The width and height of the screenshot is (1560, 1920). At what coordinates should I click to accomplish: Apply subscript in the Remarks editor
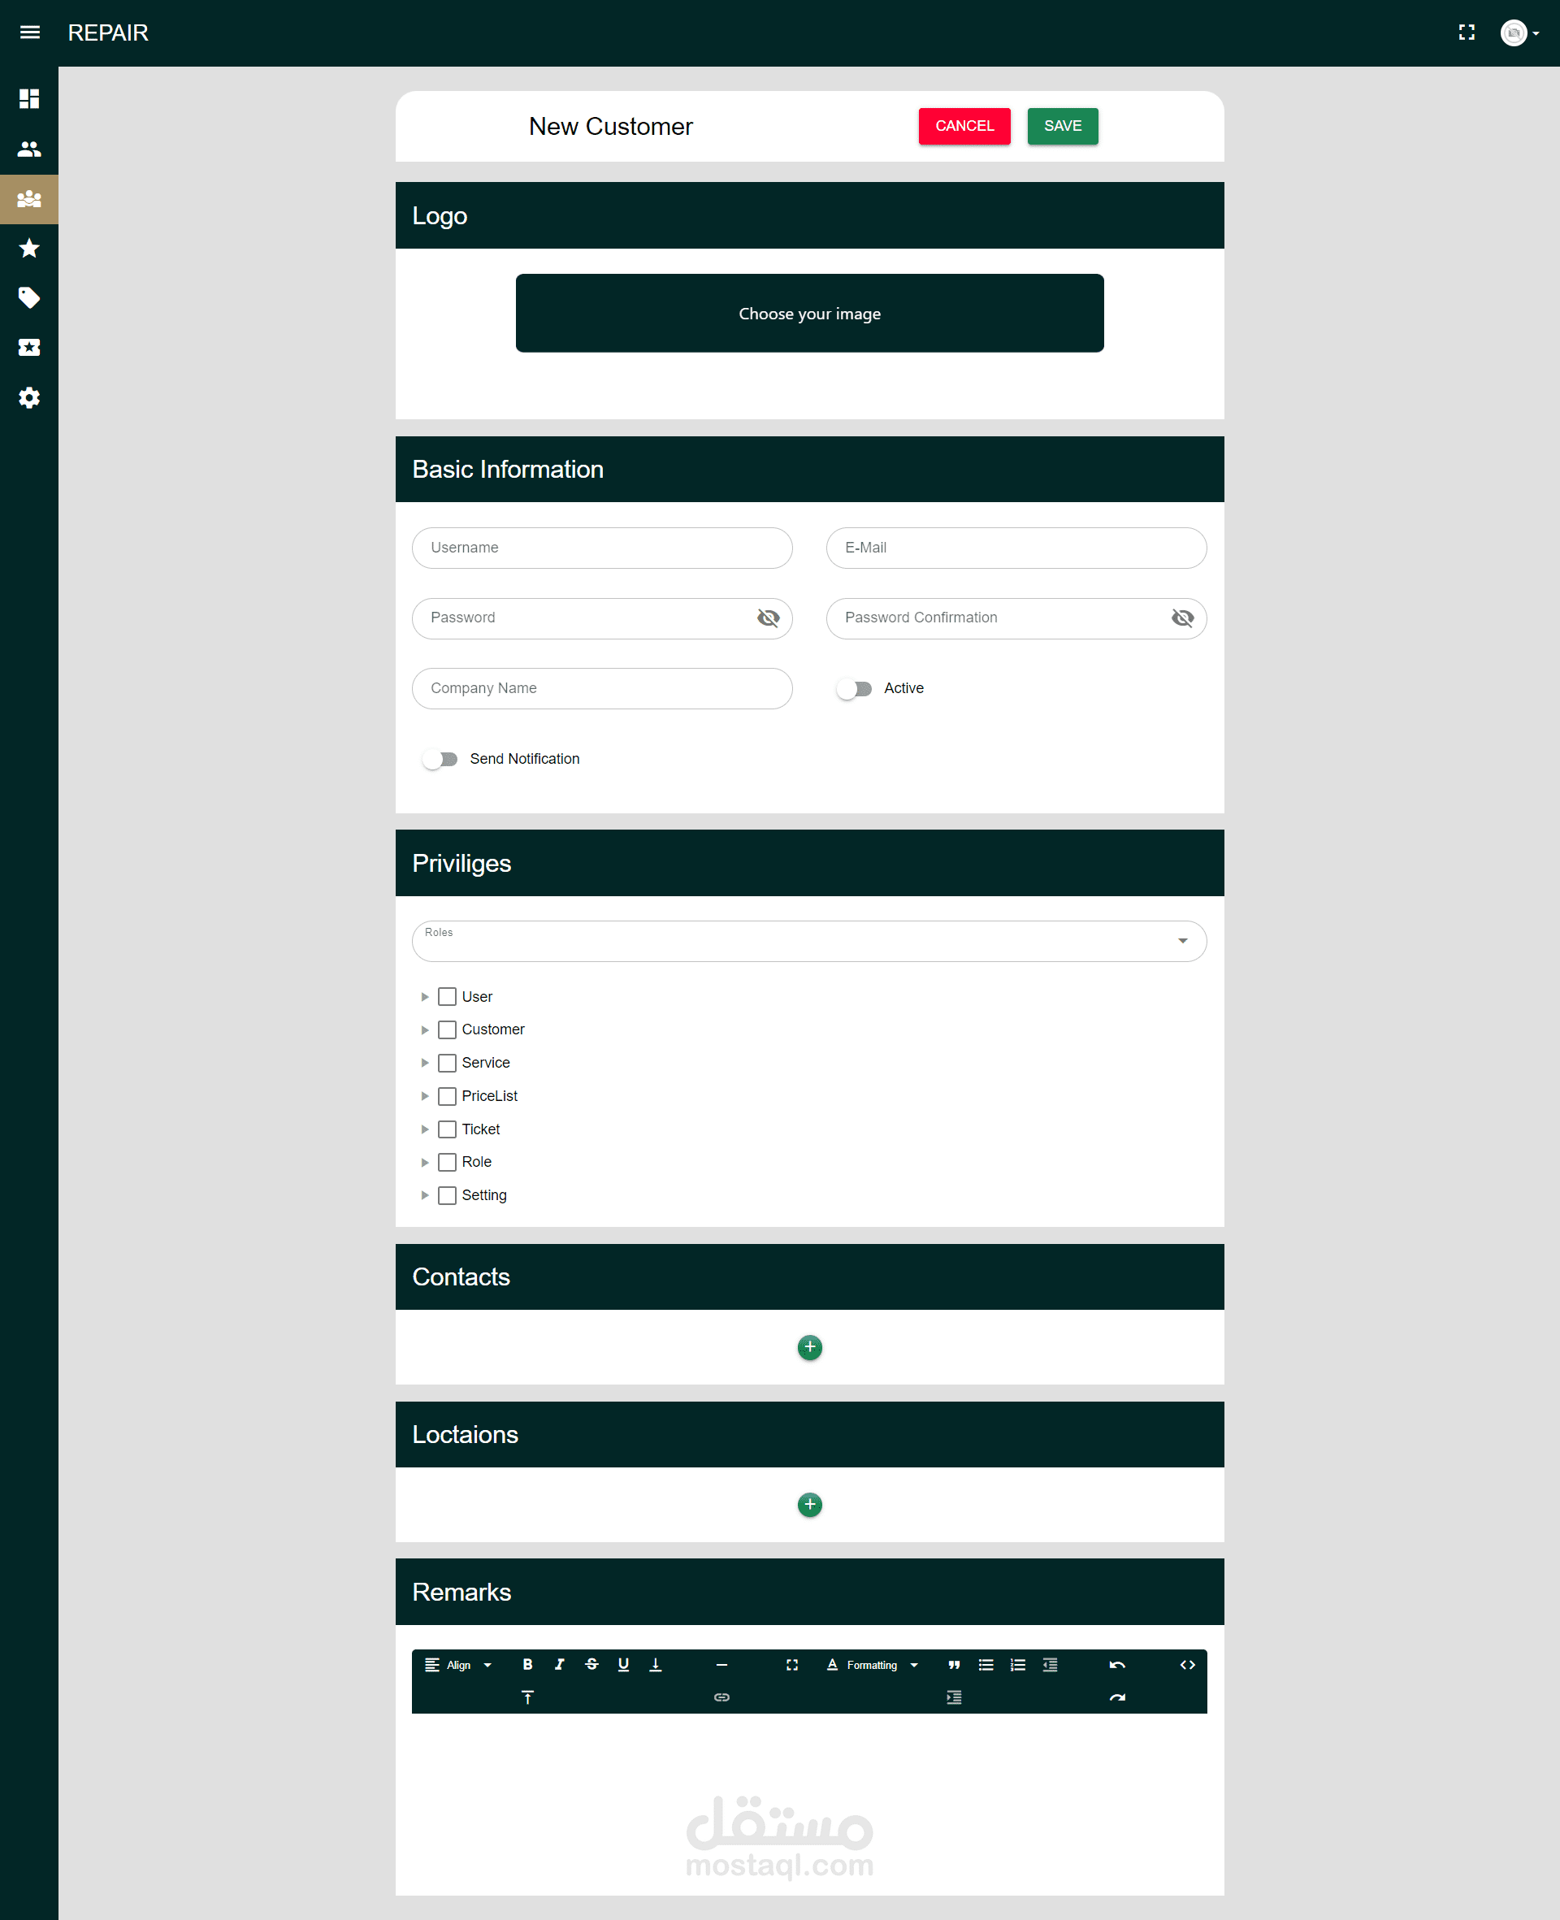pyautogui.click(x=655, y=1665)
